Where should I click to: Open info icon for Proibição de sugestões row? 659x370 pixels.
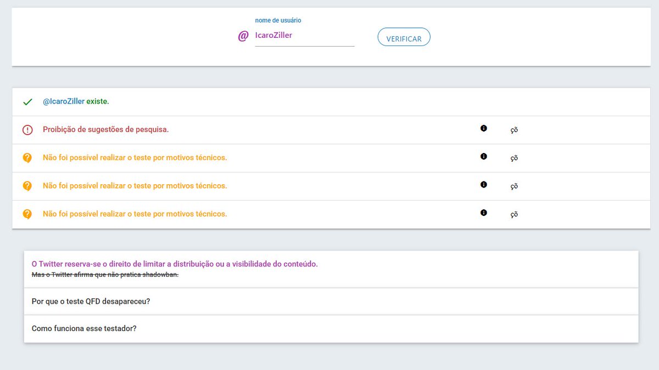(x=484, y=128)
